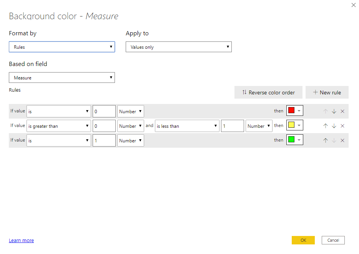359x254 pixels.
Task: Click the 'is less than' value field
Action: click(x=233, y=126)
